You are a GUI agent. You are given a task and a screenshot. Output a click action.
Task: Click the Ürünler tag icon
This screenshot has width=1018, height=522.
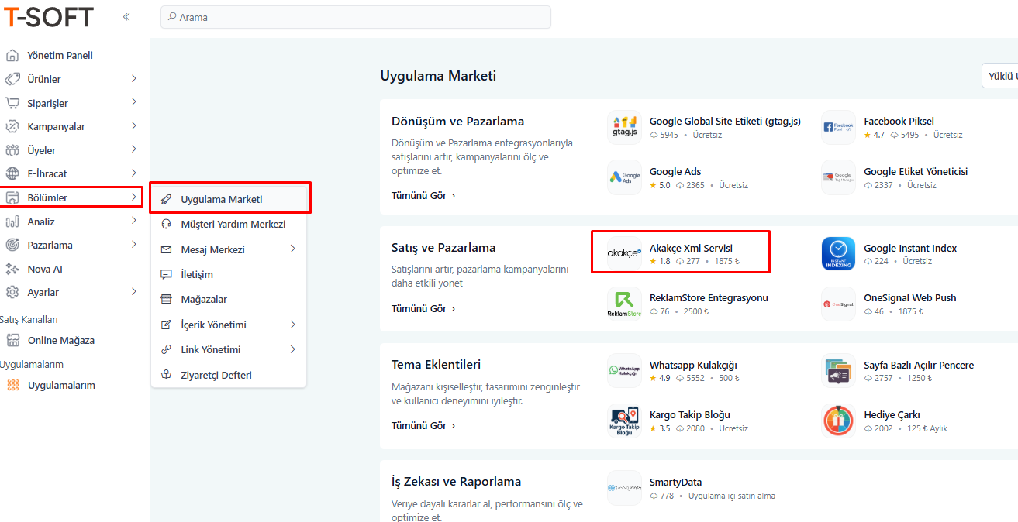(12, 79)
